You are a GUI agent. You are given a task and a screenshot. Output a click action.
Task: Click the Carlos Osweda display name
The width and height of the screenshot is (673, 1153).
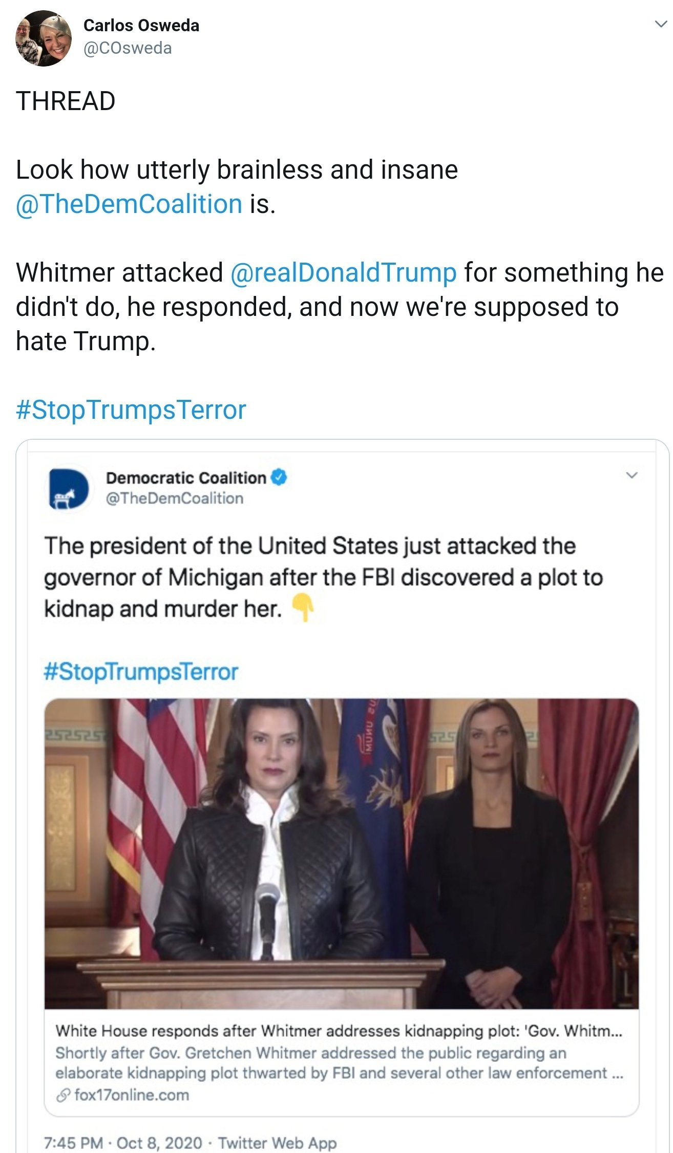coord(141,25)
